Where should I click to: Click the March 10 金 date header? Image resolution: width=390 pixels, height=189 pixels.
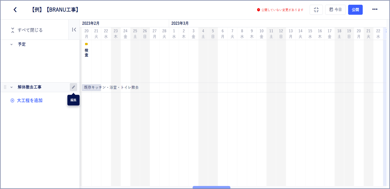click(262, 34)
